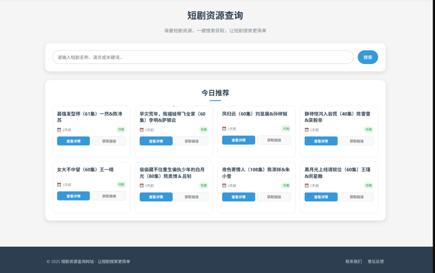Open 查看详情 for 最强发型师

[73, 141]
